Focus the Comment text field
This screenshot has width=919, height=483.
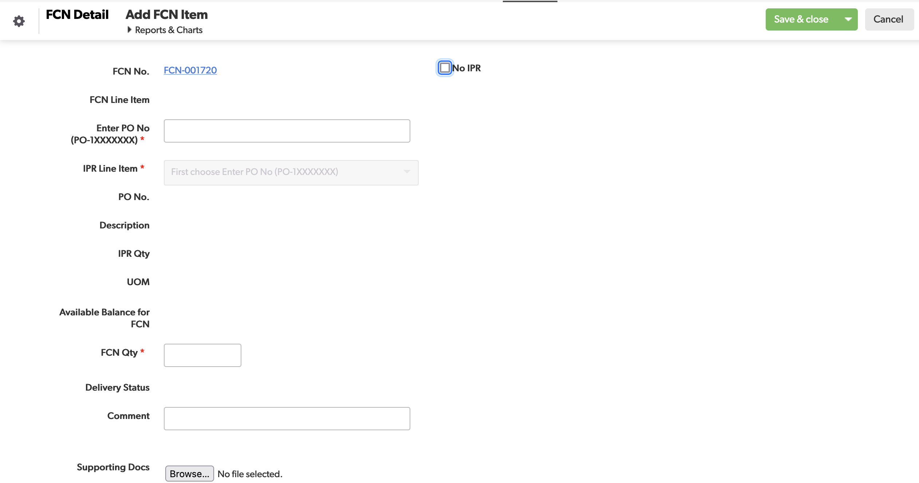tap(287, 418)
